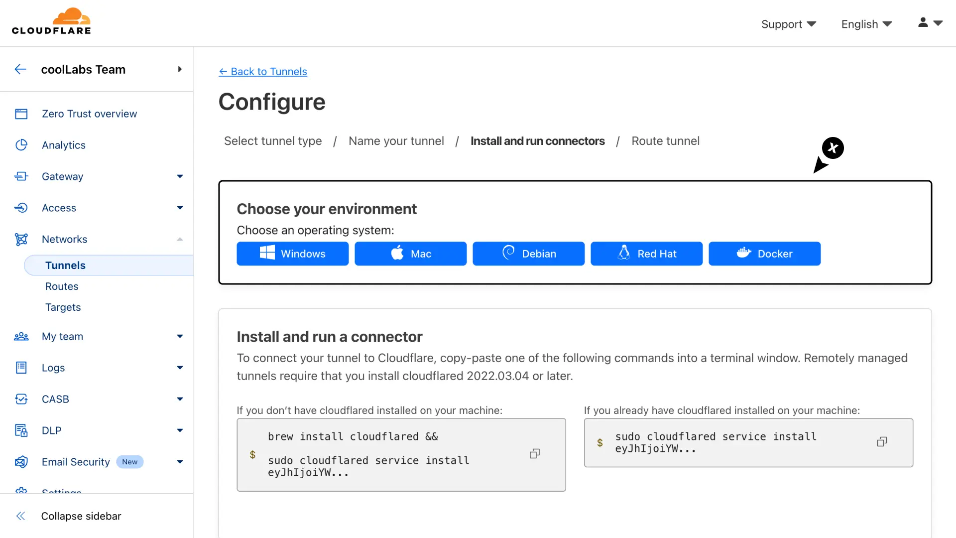This screenshot has width=956, height=538.
Task: Click the back arrow beside coolLabs Team
Action: (20, 69)
